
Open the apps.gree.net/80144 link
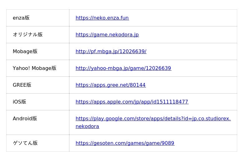(x=110, y=85)
